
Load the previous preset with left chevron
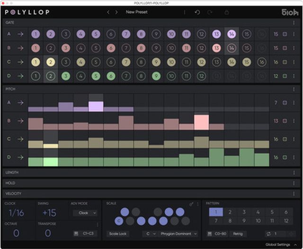pos(107,12)
